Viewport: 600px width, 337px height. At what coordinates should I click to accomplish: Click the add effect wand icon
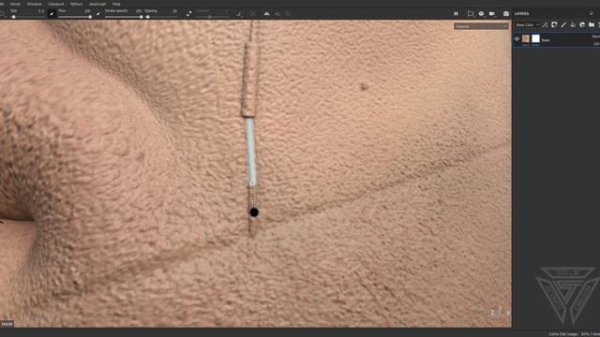point(545,25)
